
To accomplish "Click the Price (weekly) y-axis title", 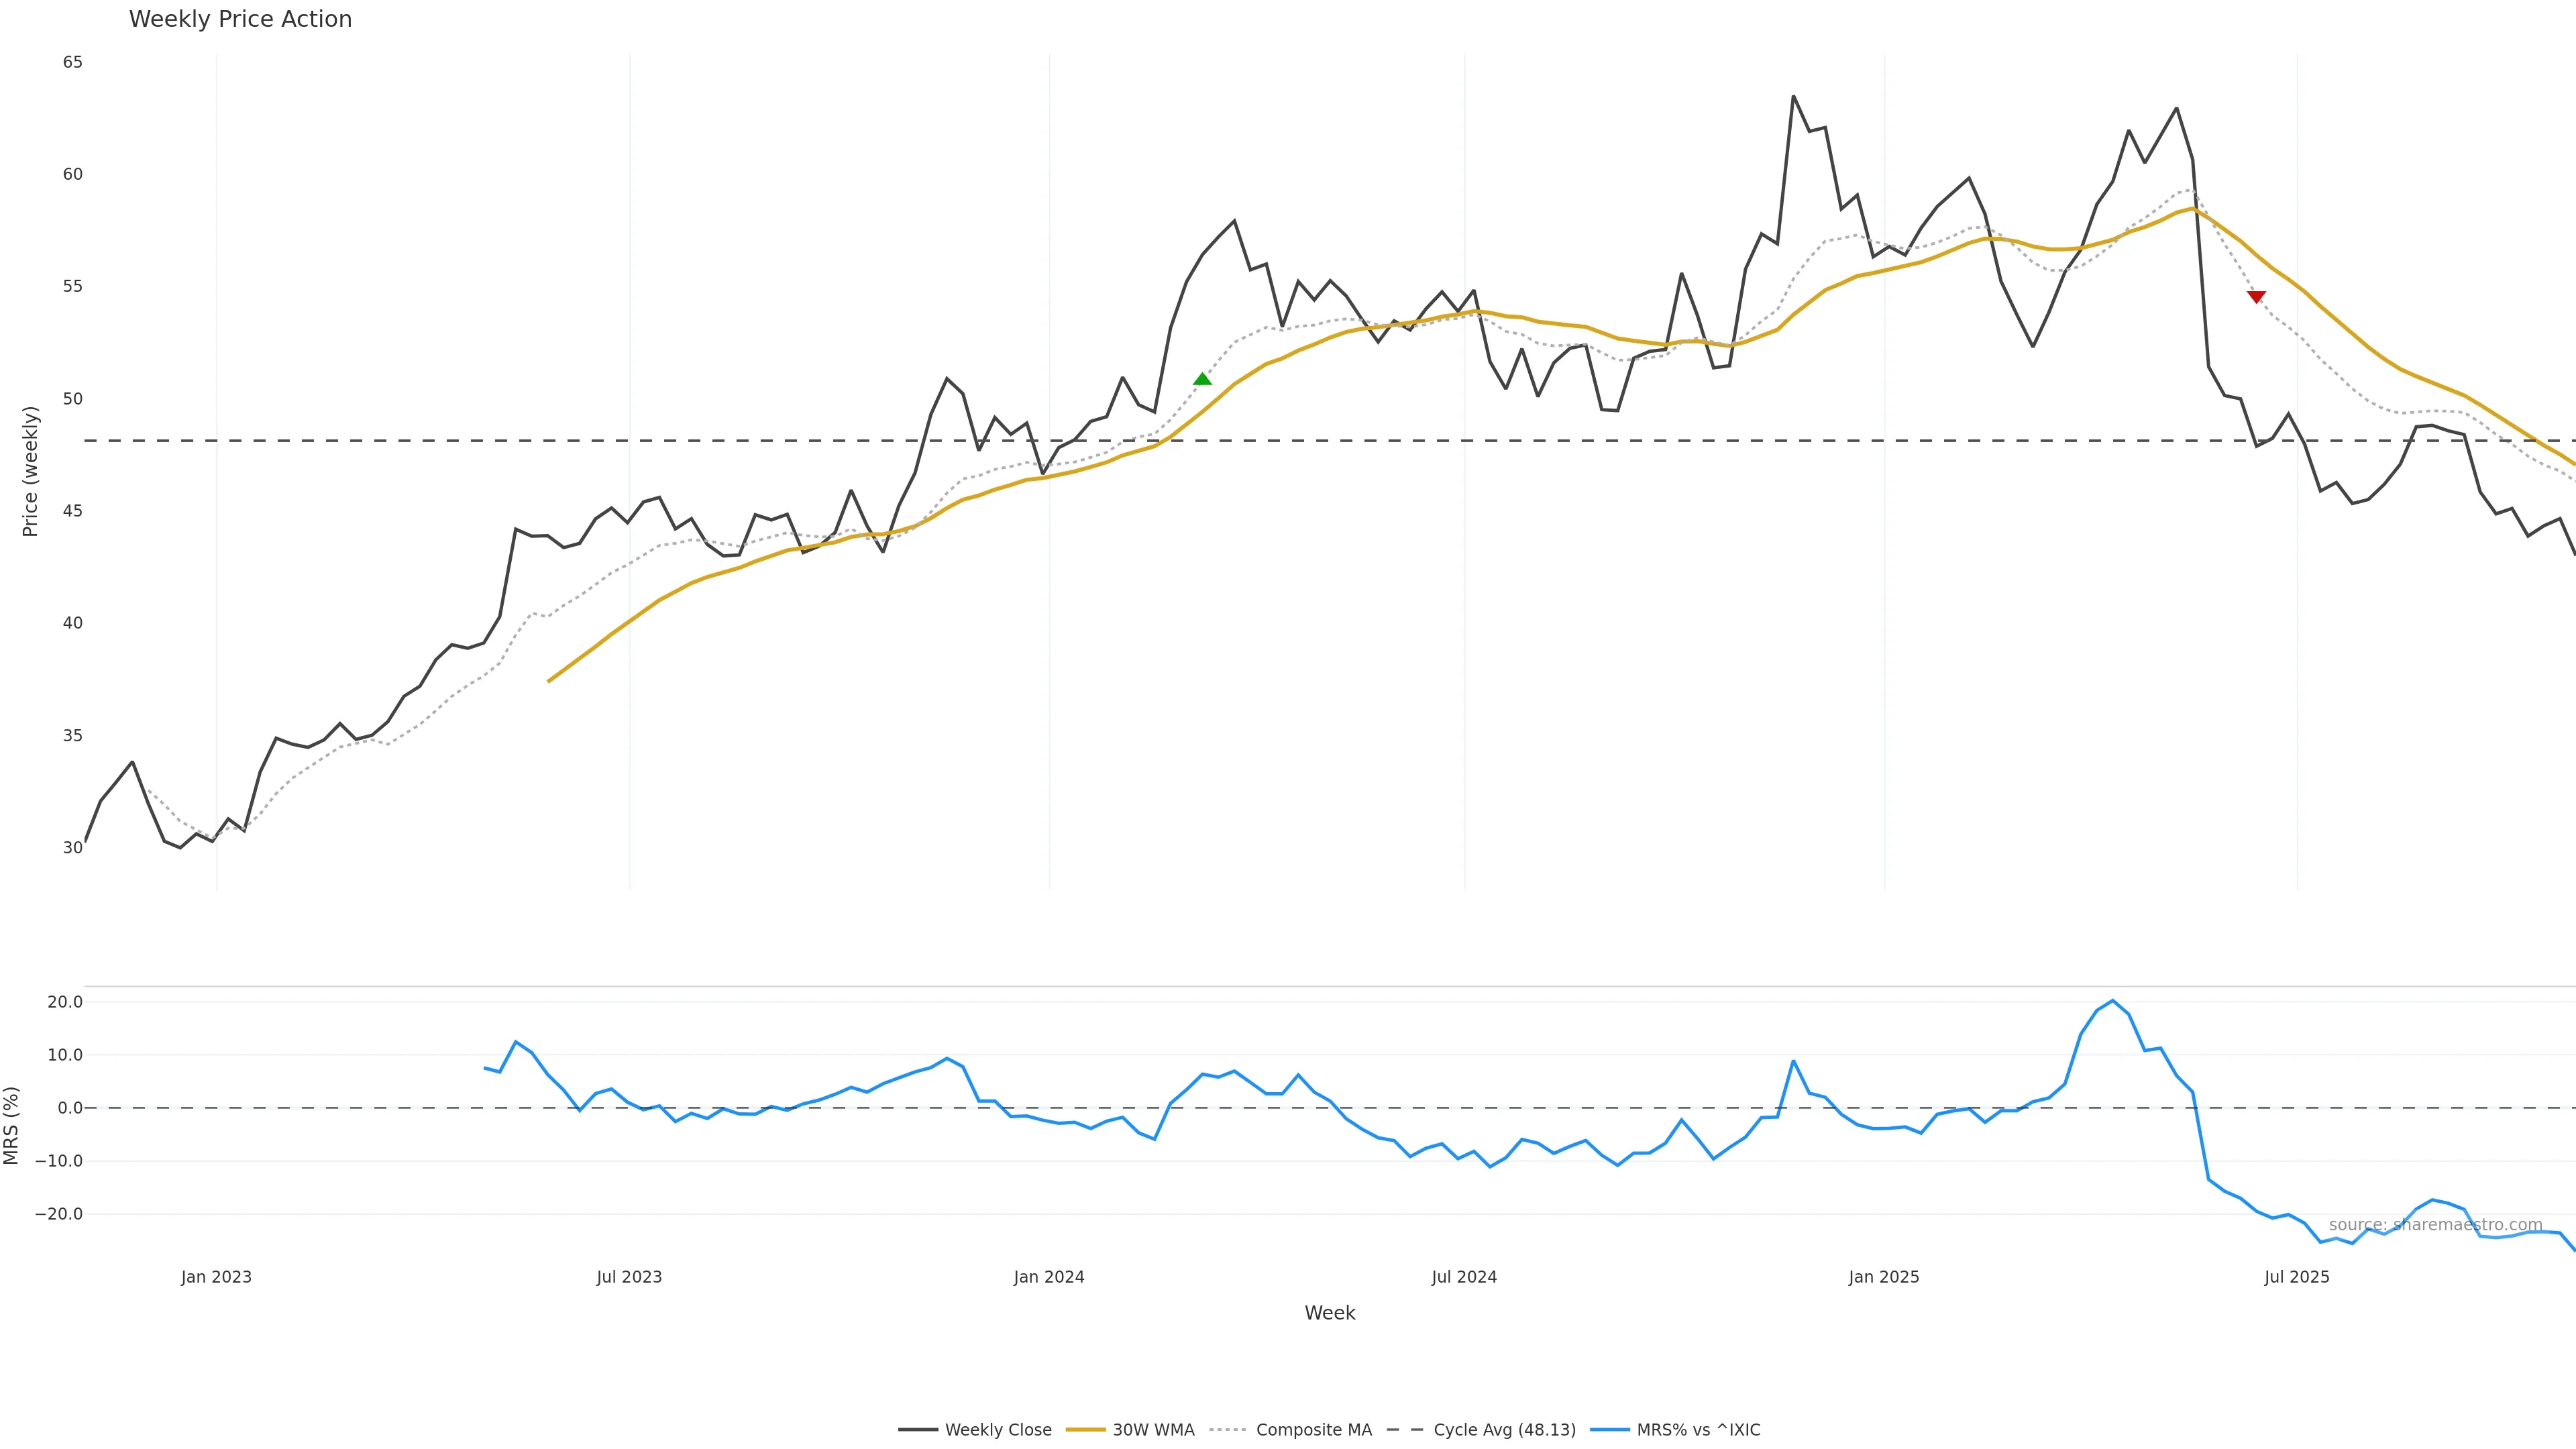I will pos(30,471).
